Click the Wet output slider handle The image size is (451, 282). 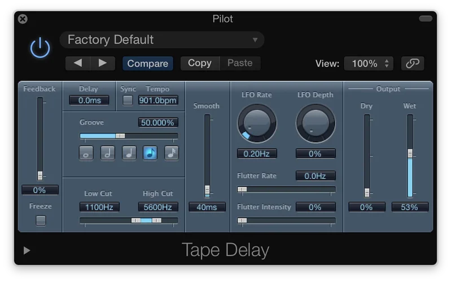410,153
